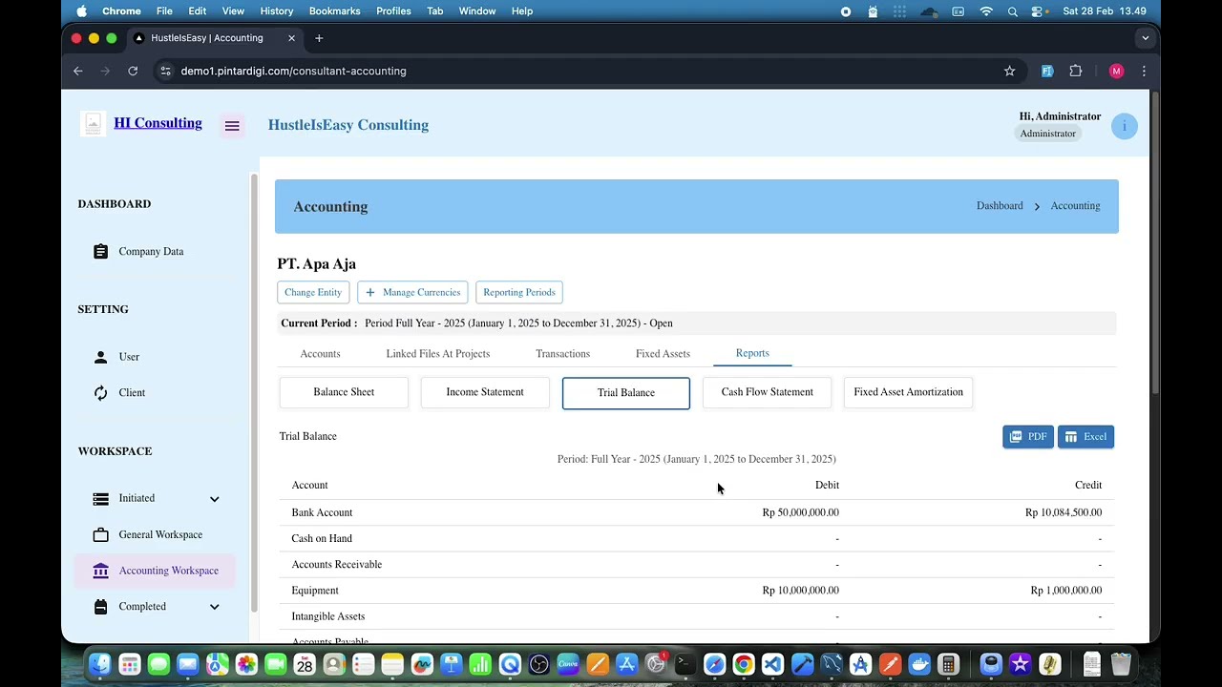Open a new Chrome tab
The width and height of the screenshot is (1222, 687).
319,38
